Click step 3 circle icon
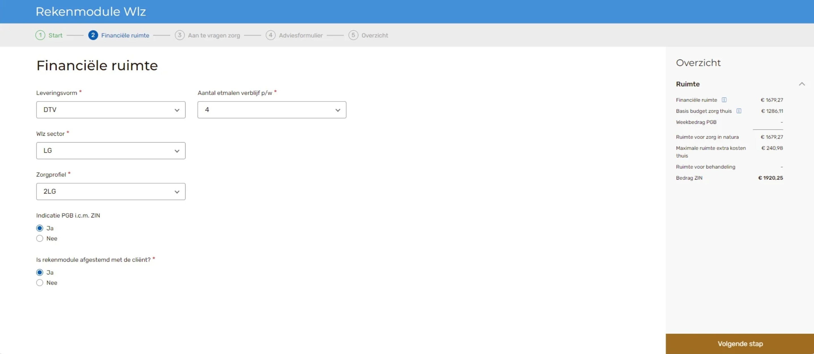814x354 pixels. pos(180,35)
